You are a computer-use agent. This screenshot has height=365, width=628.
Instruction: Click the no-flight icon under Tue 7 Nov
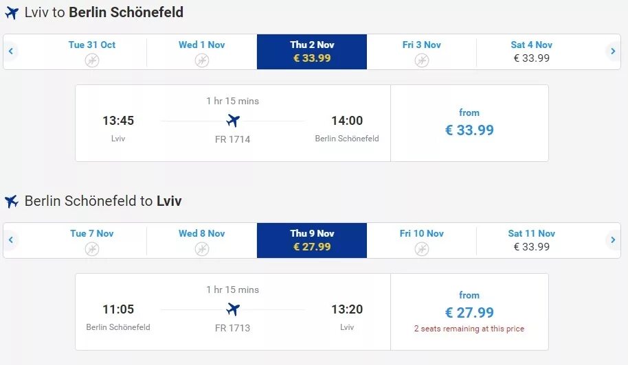point(92,249)
